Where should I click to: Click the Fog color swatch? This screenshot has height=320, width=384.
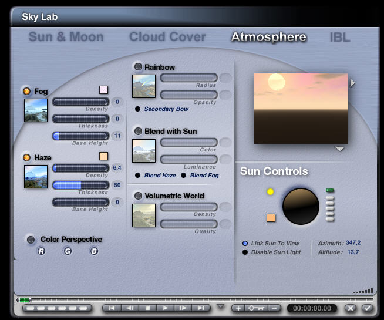coord(103,90)
